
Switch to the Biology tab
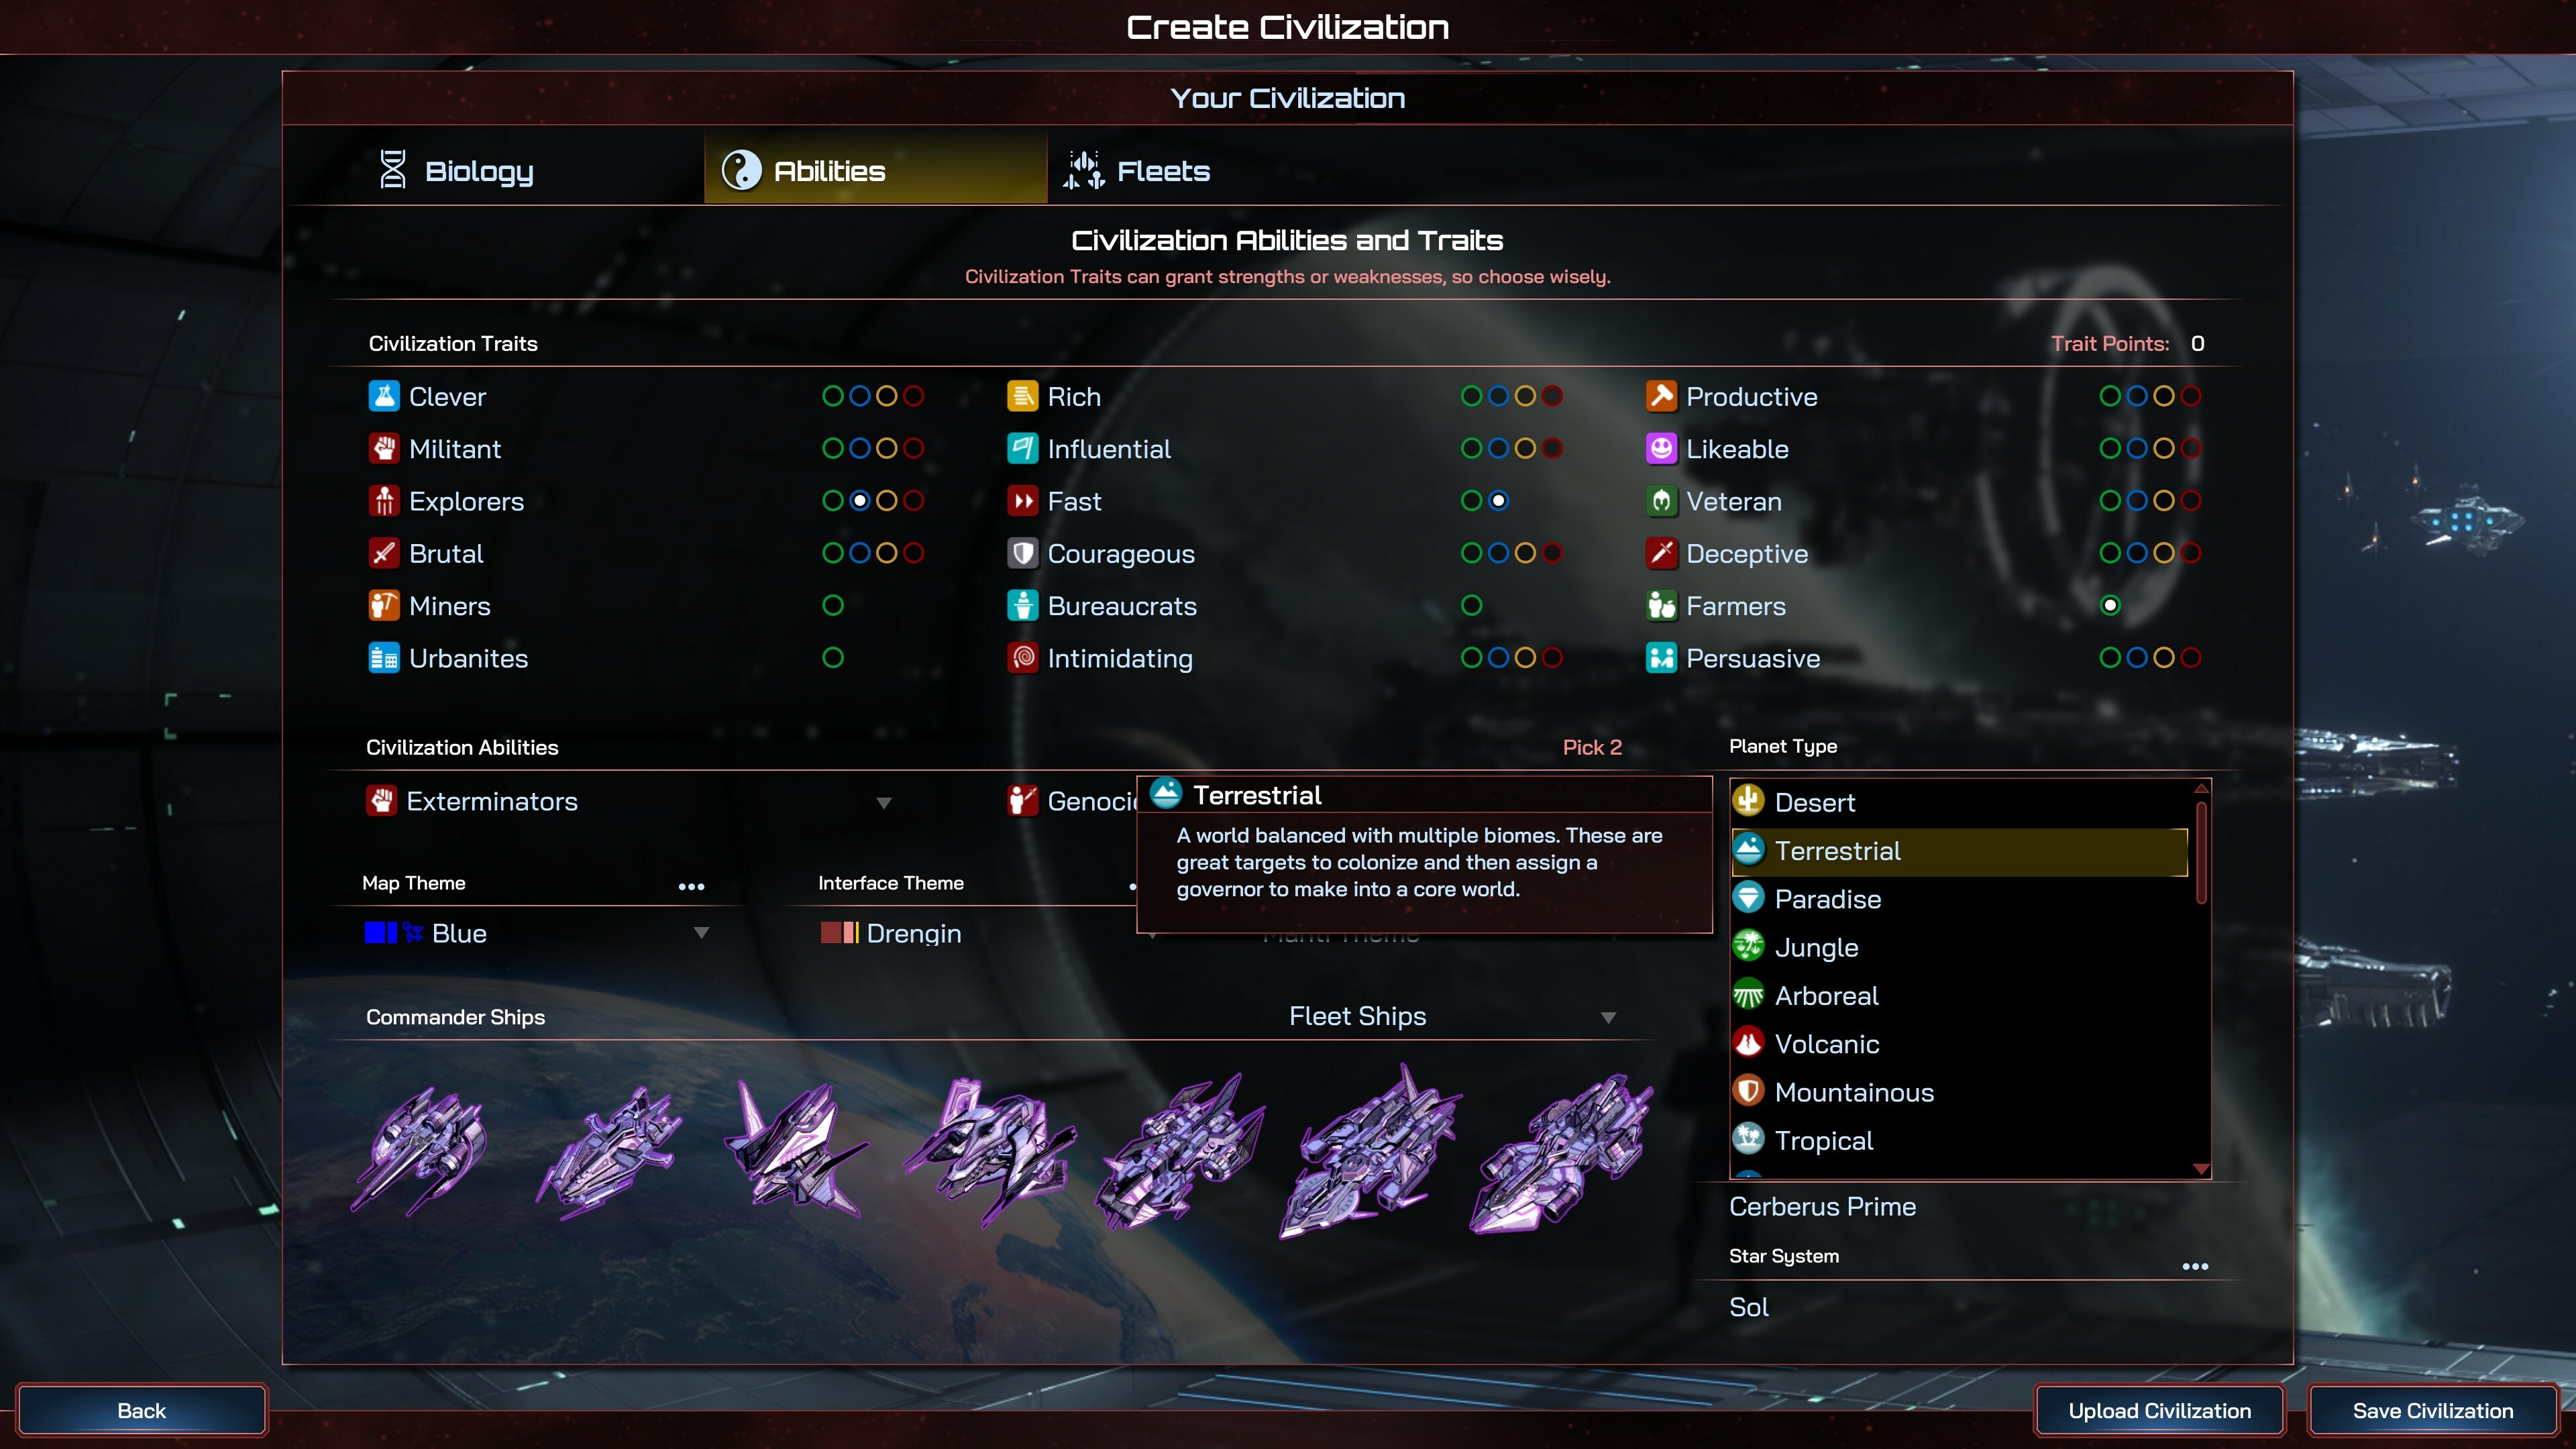[456, 170]
